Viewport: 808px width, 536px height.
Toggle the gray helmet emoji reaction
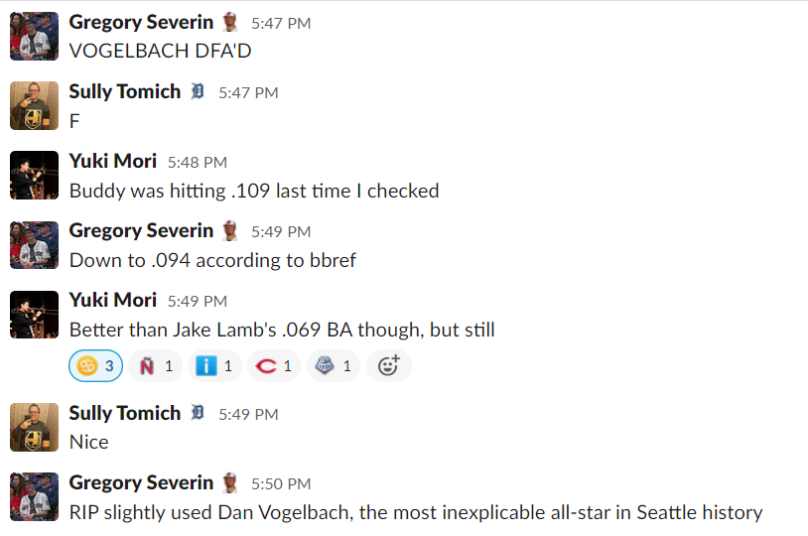(334, 366)
